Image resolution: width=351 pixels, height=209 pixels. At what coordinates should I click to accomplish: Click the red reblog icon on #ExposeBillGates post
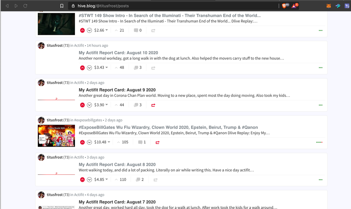(157, 142)
